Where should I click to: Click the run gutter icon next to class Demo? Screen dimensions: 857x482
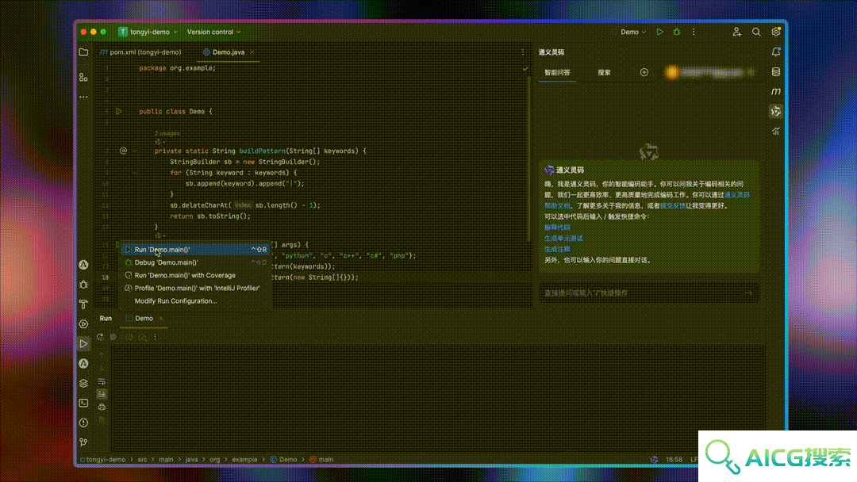pyautogui.click(x=118, y=111)
